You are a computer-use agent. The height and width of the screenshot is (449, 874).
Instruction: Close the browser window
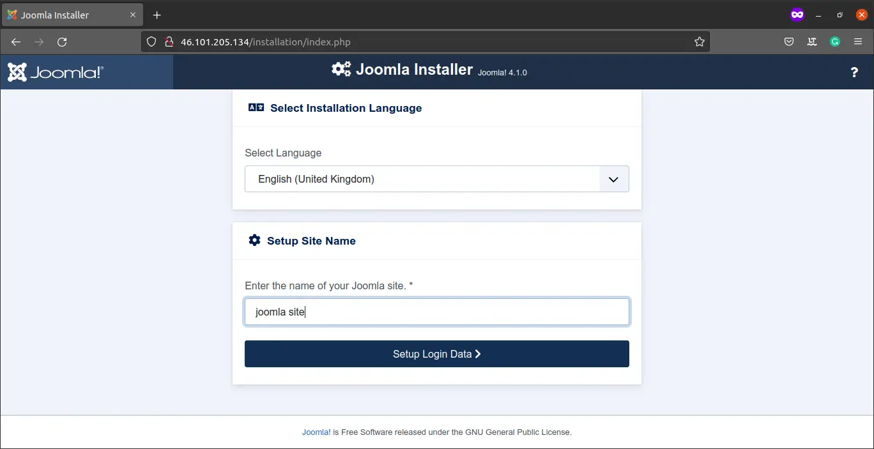tap(861, 15)
